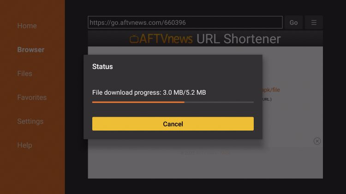The image size is (346, 194).
Task: Click the AFTVnews brand text
Action: click(x=166, y=39)
